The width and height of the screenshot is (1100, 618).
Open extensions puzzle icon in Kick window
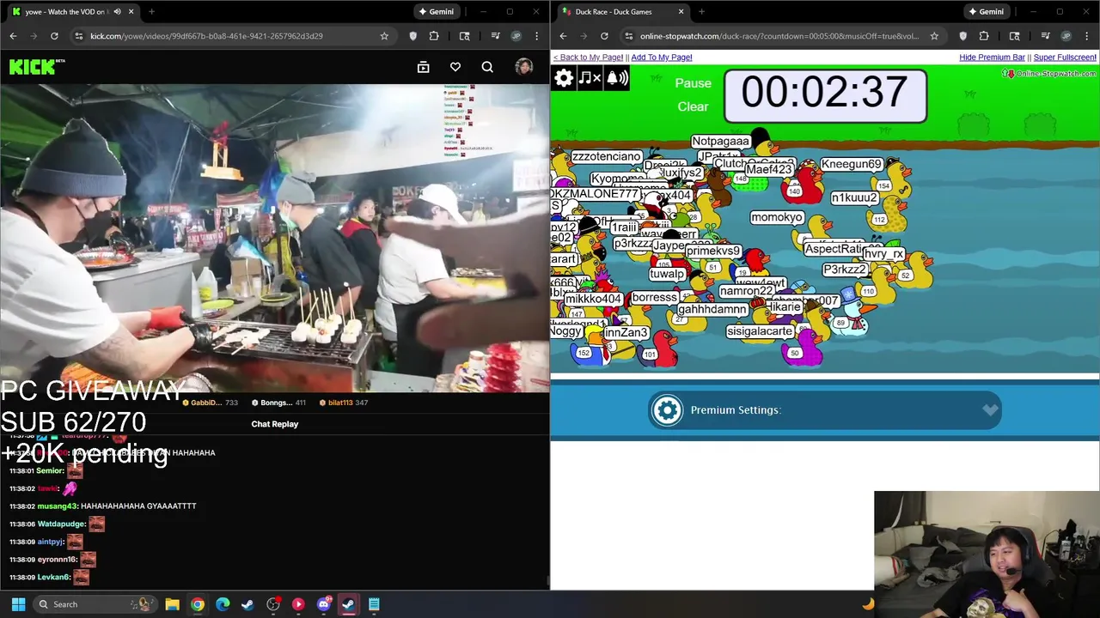434,36
